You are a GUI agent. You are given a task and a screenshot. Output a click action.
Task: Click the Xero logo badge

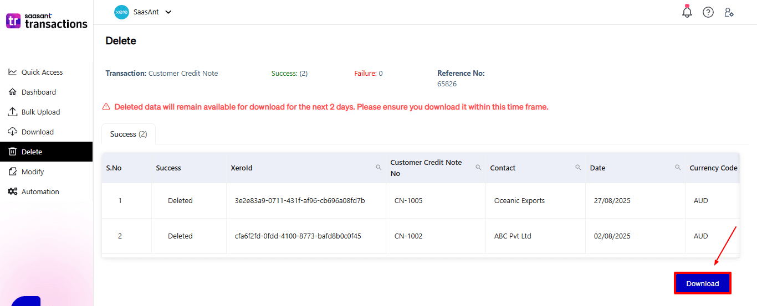(121, 12)
